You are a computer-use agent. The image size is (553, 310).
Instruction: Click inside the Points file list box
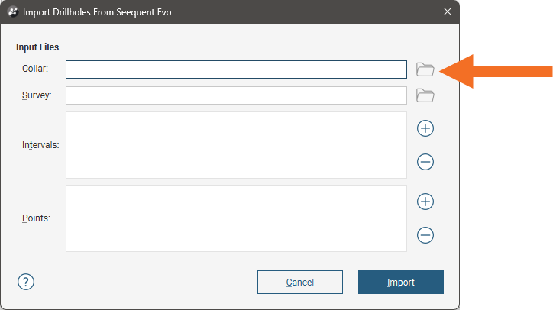(x=236, y=218)
